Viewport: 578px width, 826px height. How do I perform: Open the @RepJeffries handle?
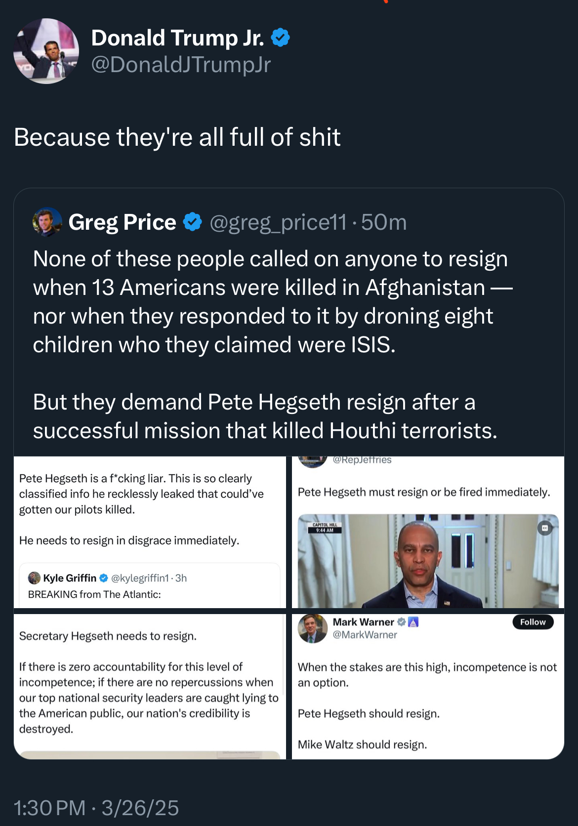(x=362, y=460)
